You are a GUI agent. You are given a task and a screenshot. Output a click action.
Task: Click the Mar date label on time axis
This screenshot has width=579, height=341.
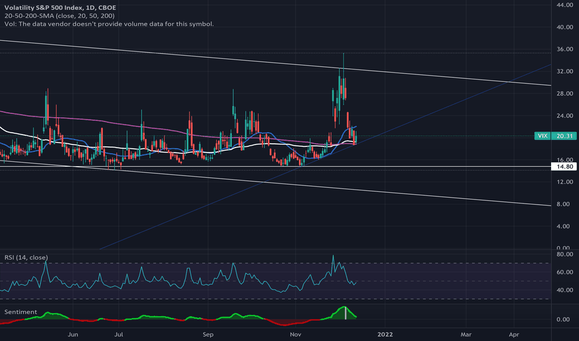pos(466,334)
